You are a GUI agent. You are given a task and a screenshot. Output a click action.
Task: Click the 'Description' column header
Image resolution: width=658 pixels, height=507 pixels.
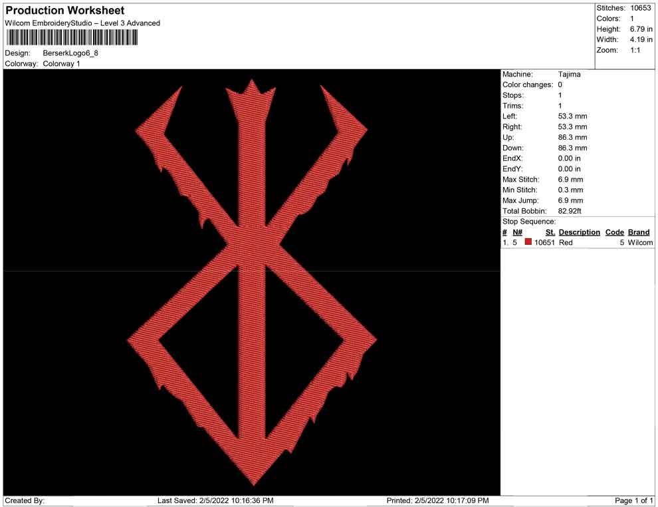click(x=579, y=232)
